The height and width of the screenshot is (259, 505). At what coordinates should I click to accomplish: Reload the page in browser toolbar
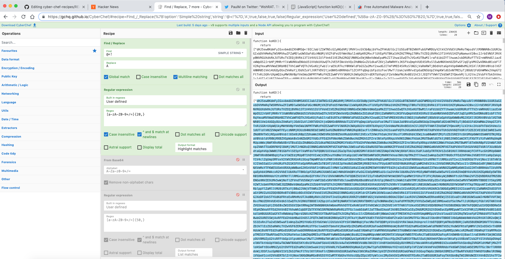click(23, 17)
